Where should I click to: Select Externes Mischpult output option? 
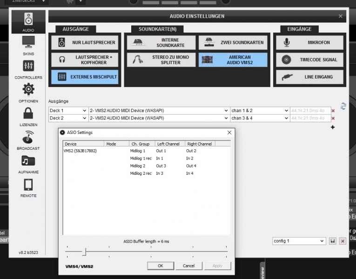click(85, 77)
